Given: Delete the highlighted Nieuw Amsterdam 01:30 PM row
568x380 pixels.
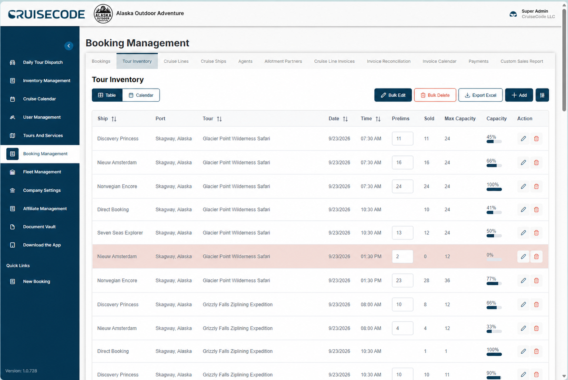Looking at the screenshot, I should point(536,257).
